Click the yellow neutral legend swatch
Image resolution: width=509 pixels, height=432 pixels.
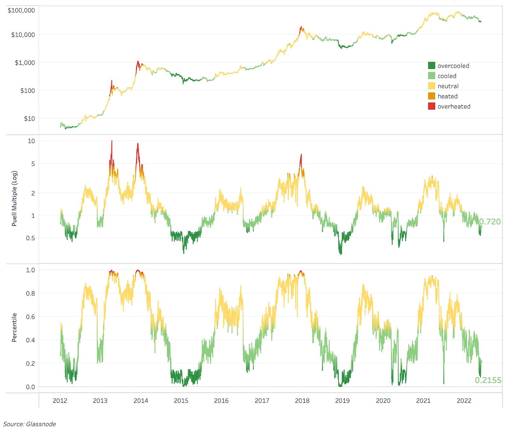coord(431,86)
